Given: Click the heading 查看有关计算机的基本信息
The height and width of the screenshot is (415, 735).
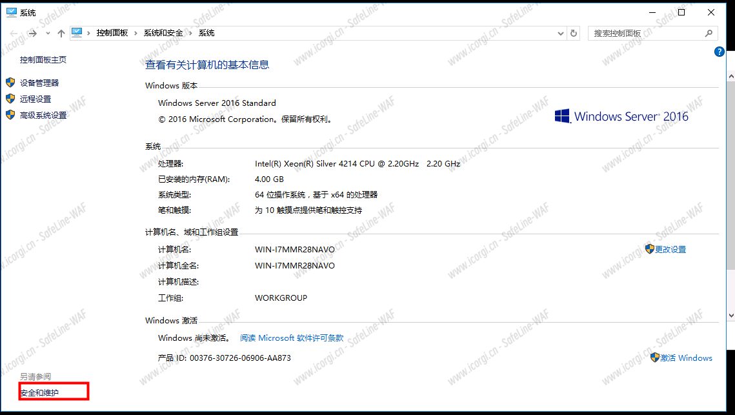Looking at the screenshot, I should (x=207, y=65).
